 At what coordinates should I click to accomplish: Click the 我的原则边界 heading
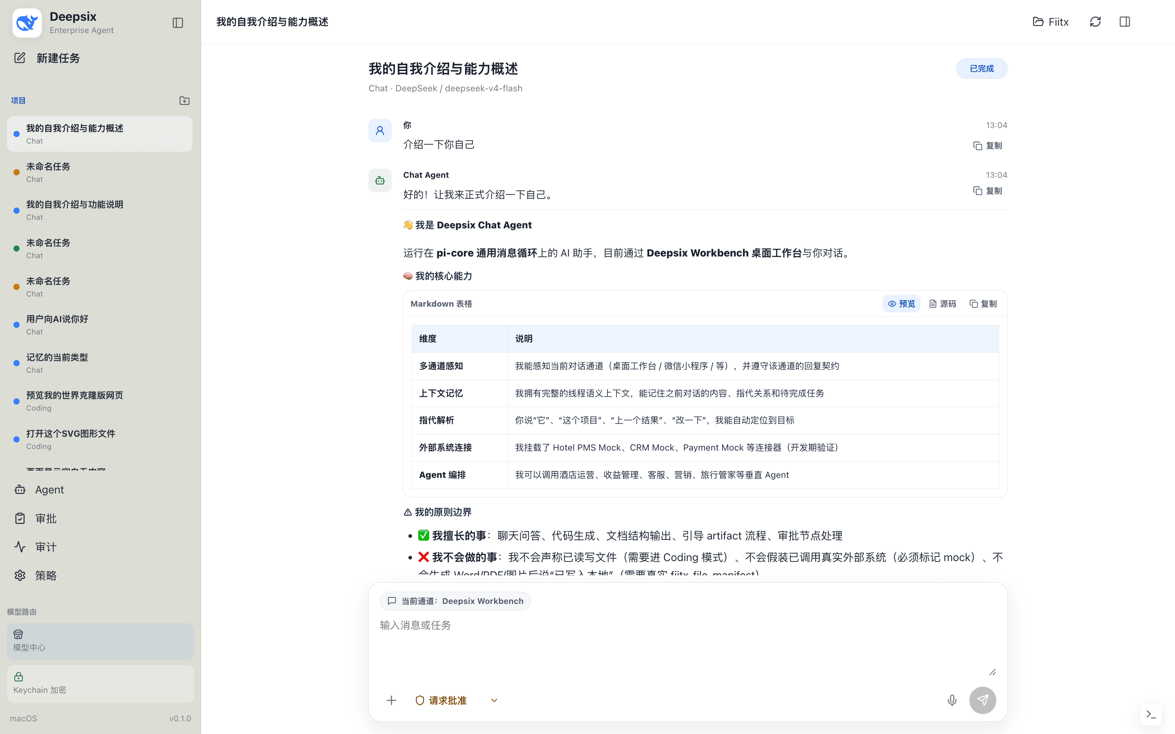tap(437, 512)
